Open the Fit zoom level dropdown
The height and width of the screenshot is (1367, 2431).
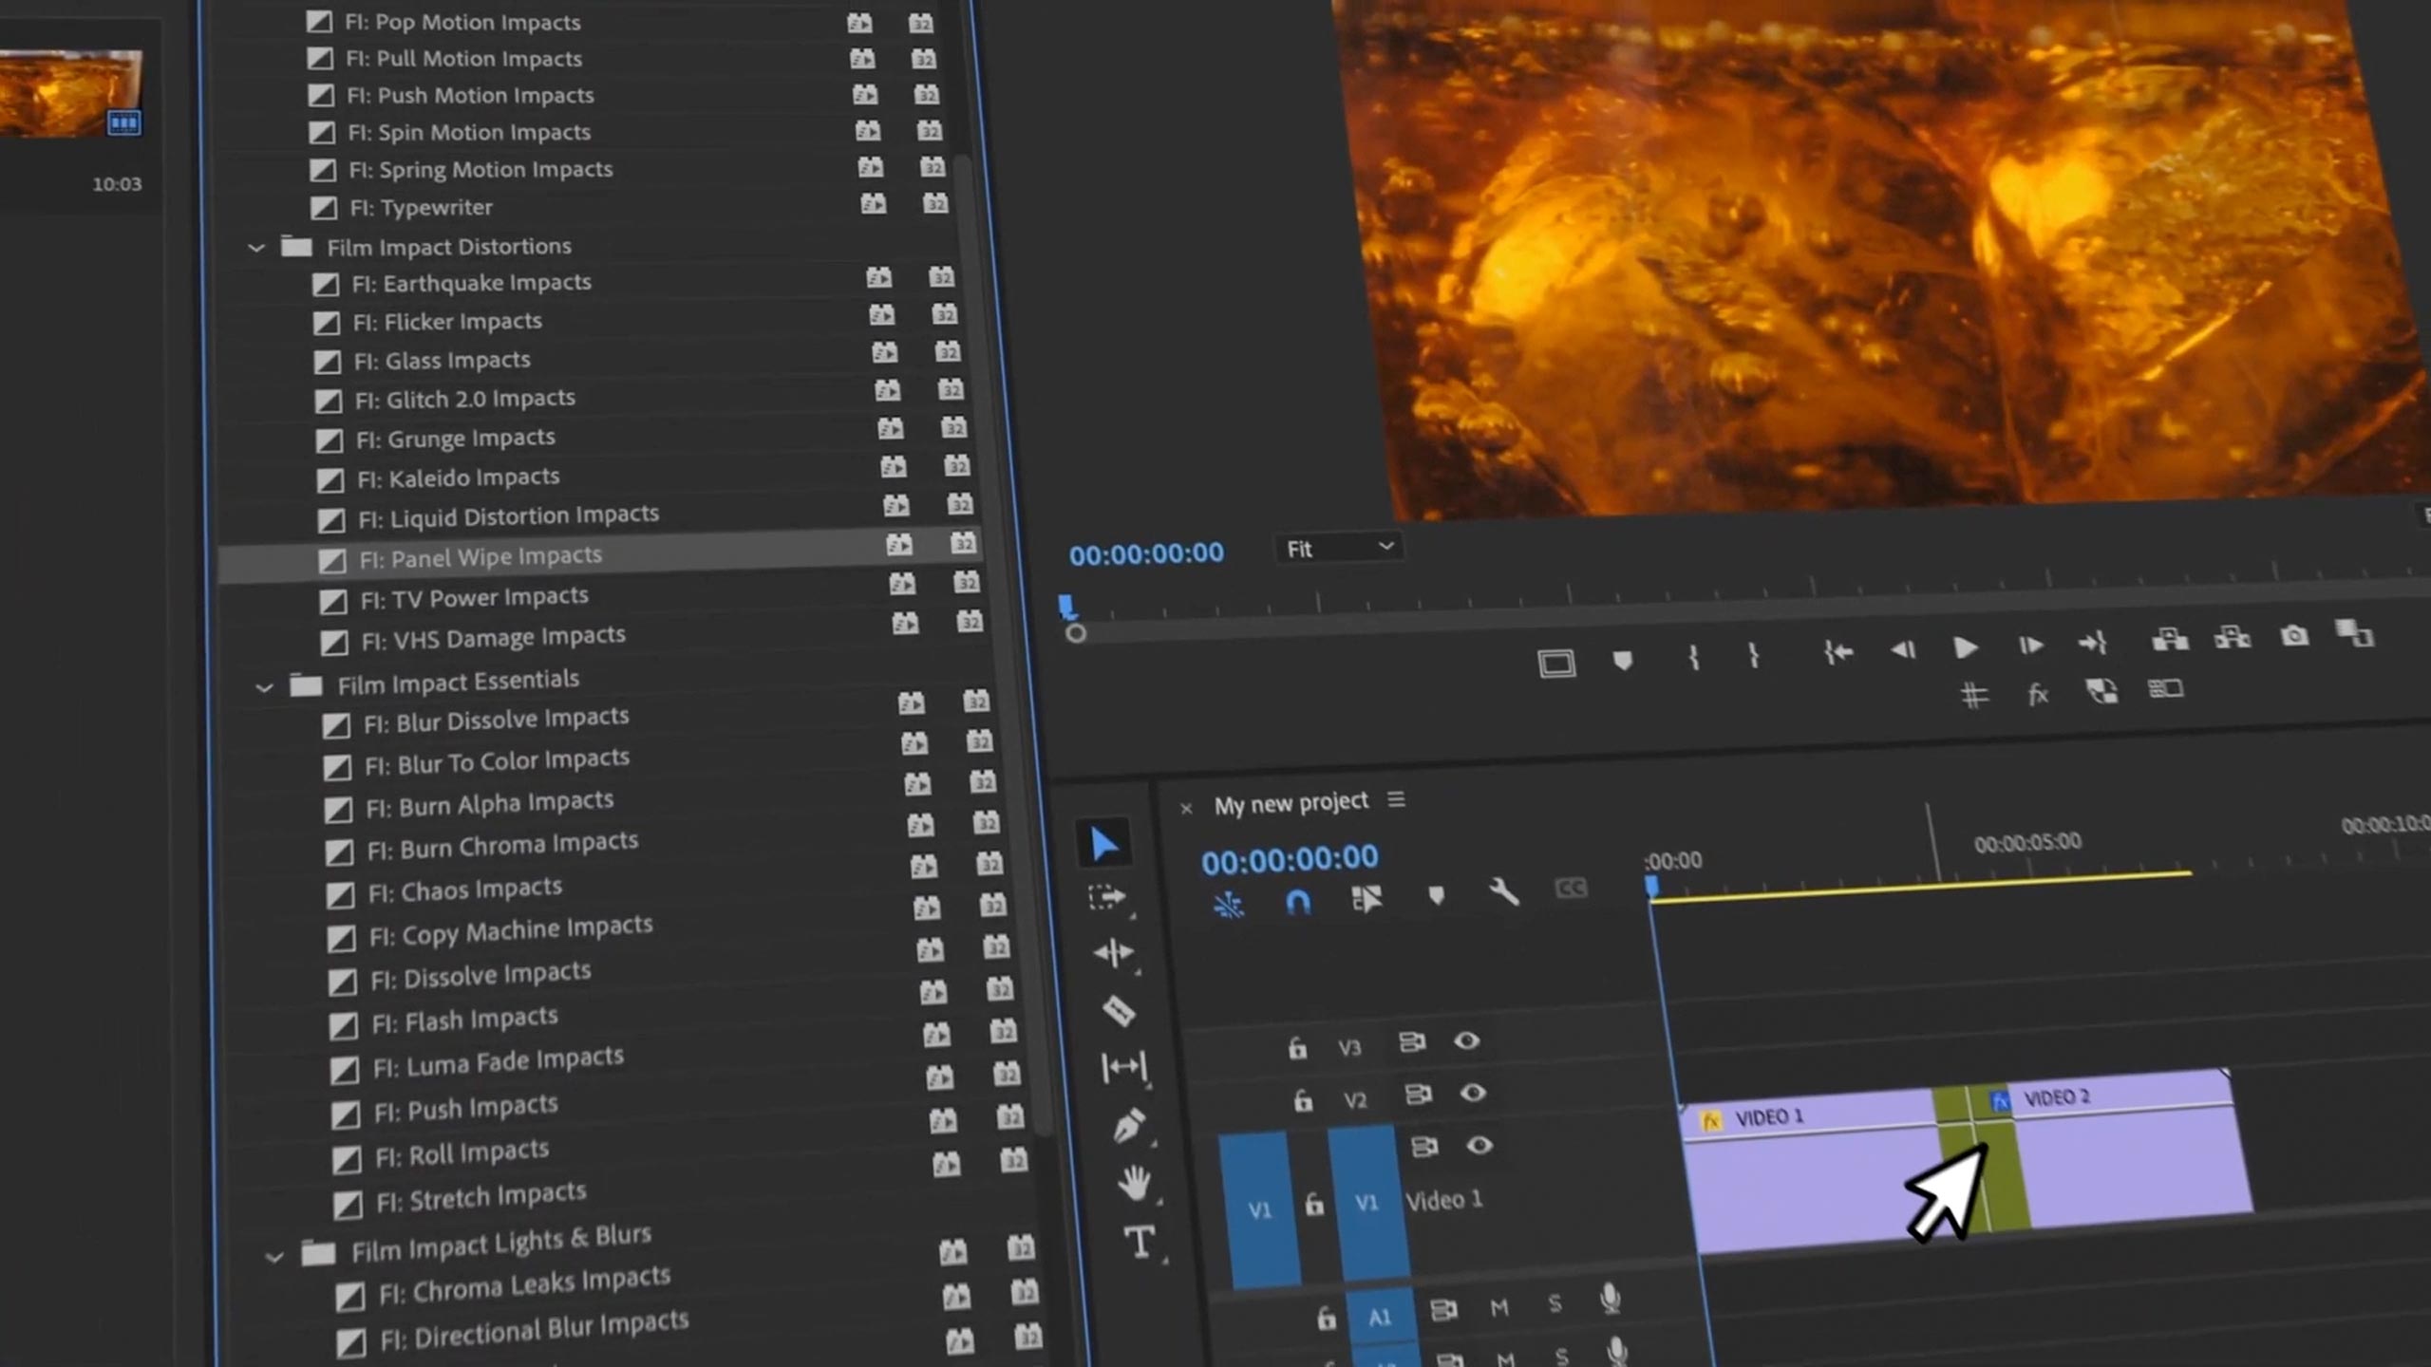(1339, 548)
